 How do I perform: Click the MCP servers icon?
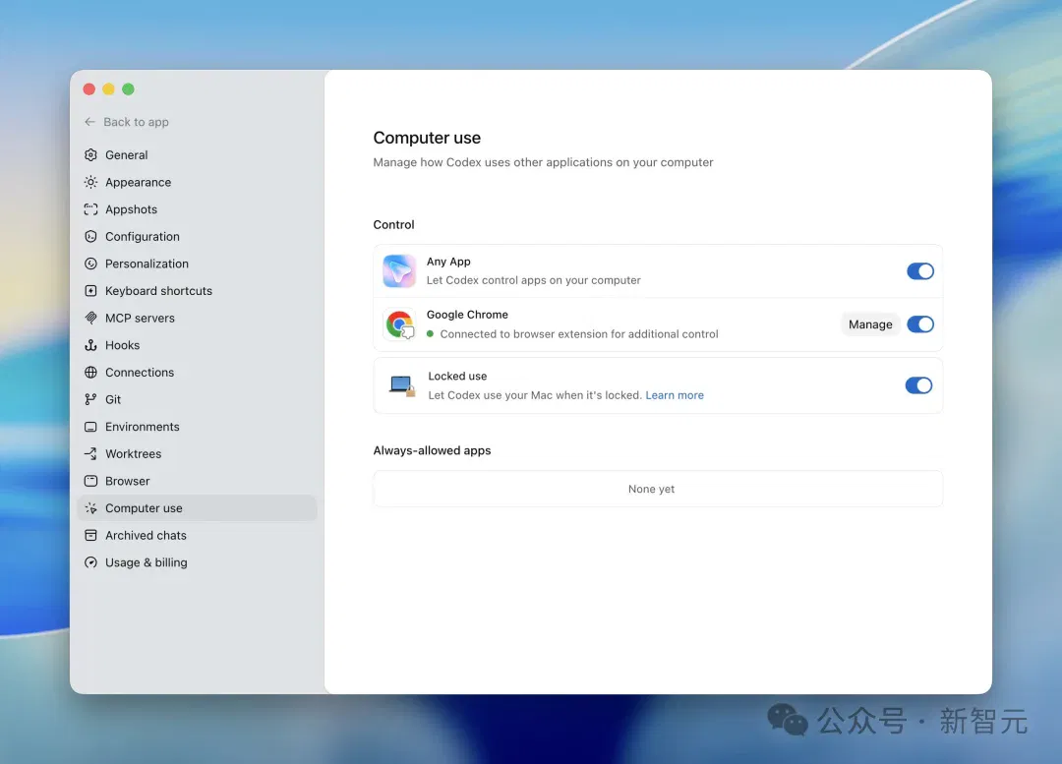[90, 318]
